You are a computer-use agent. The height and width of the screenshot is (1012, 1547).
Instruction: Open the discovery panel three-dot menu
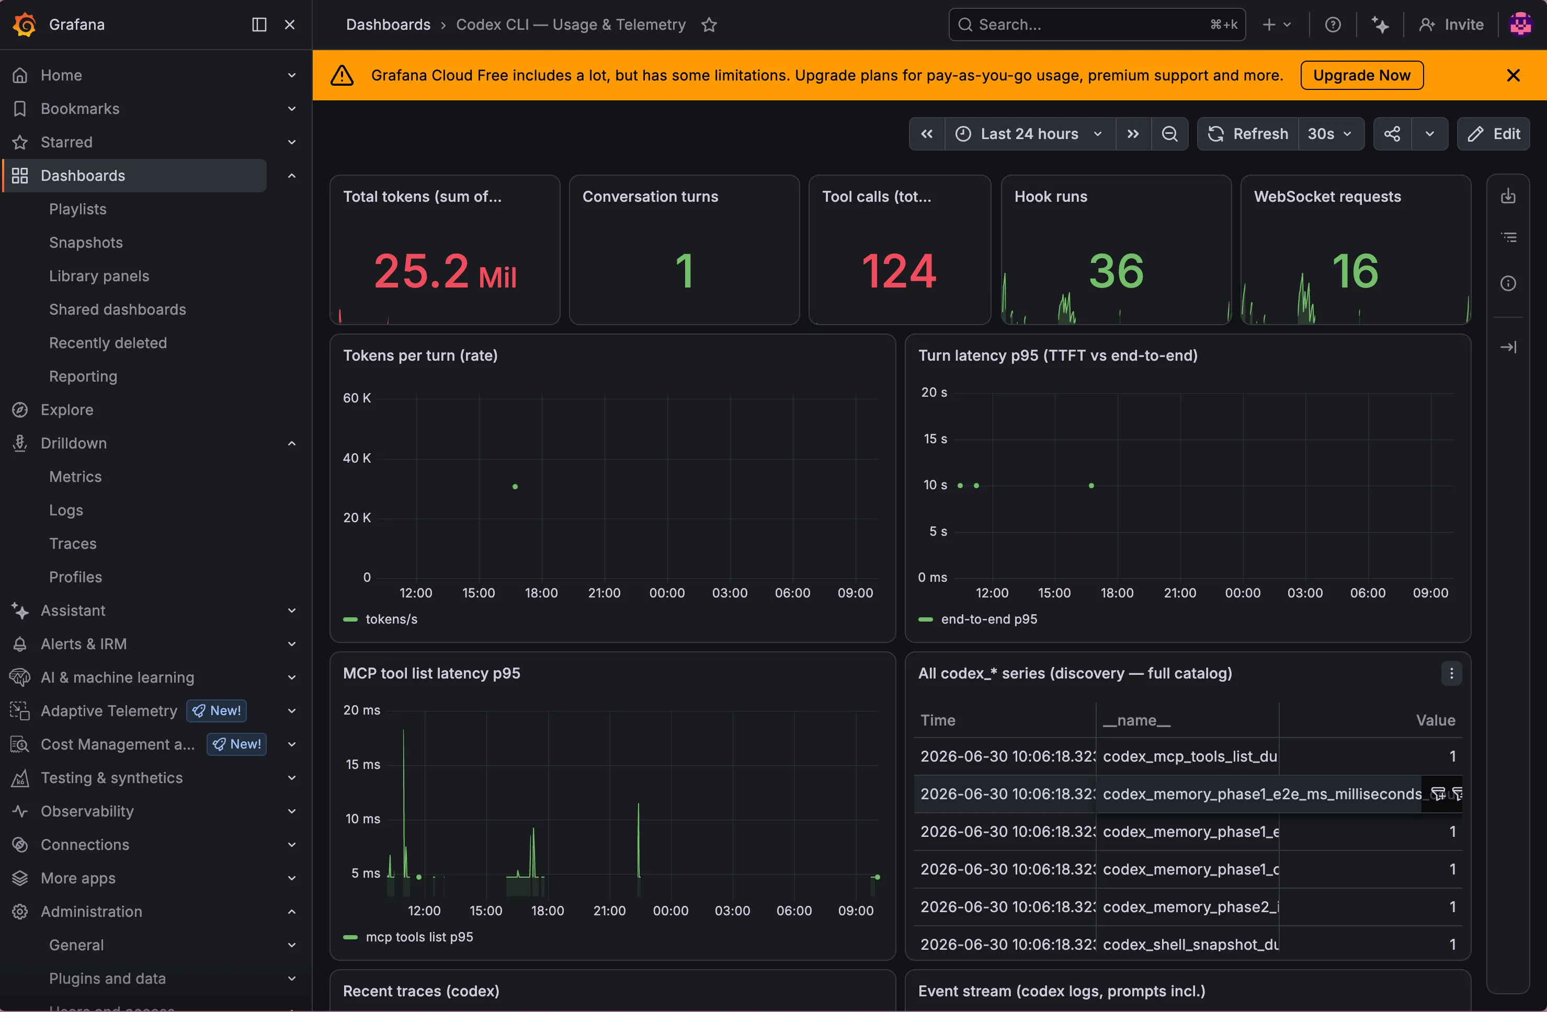1451,674
